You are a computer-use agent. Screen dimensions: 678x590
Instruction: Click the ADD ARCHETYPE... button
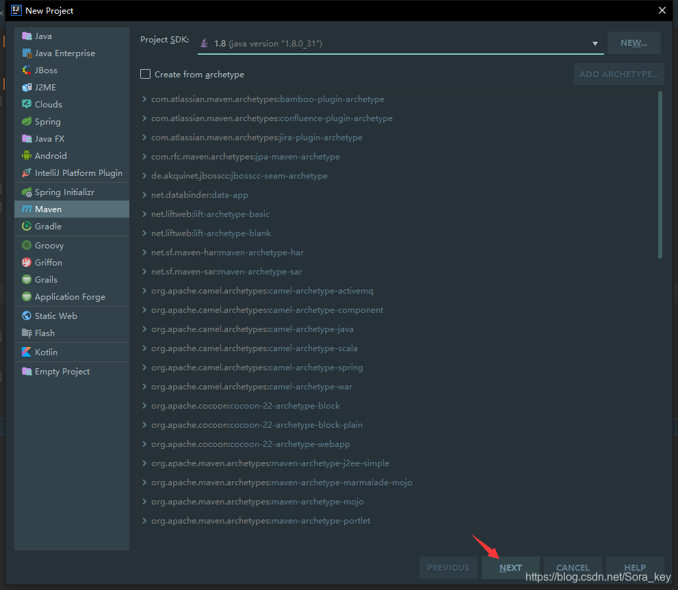[x=618, y=75]
